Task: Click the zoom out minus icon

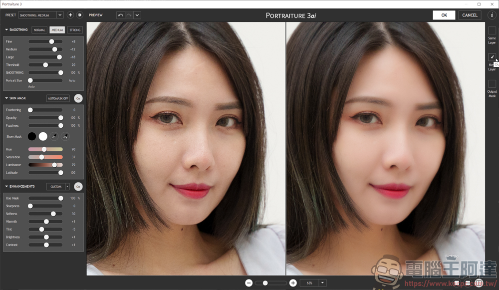Action: pos(249,283)
